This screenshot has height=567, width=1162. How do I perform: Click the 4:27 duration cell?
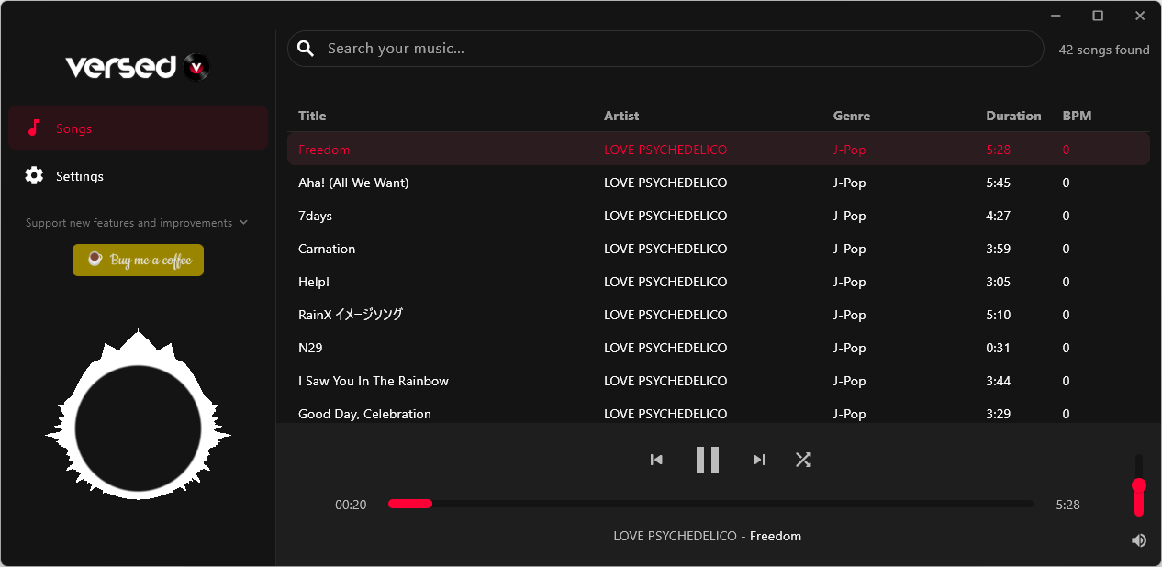998,216
